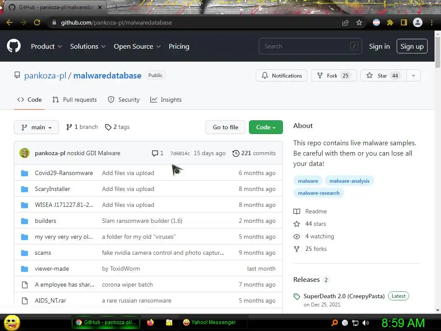Screen dimensions: 441x331
Task: Bookmark this page with the star icon
Action: click(359, 22)
